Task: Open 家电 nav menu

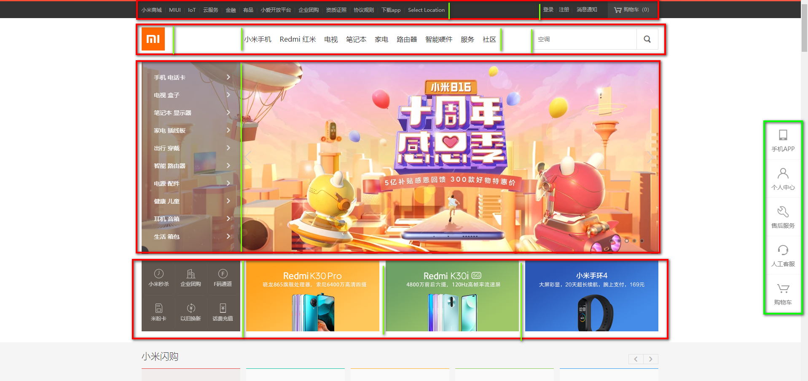Action: [x=381, y=39]
